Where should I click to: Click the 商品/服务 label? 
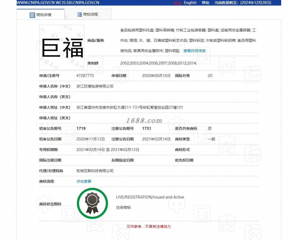[96, 40]
